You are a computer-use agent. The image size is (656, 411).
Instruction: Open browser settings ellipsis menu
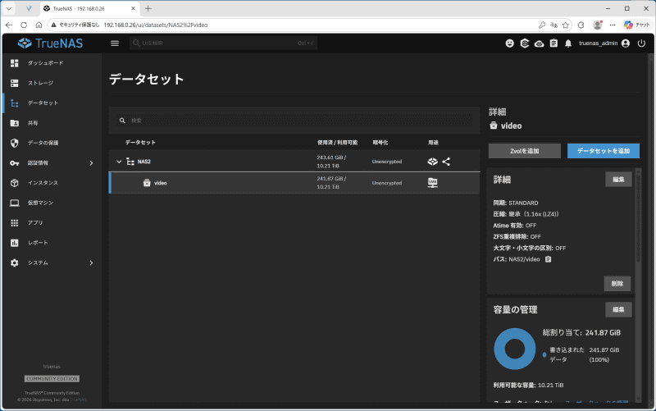click(613, 25)
